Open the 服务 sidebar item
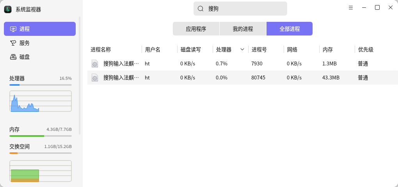This screenshot has width=398, height=187. 39,43
